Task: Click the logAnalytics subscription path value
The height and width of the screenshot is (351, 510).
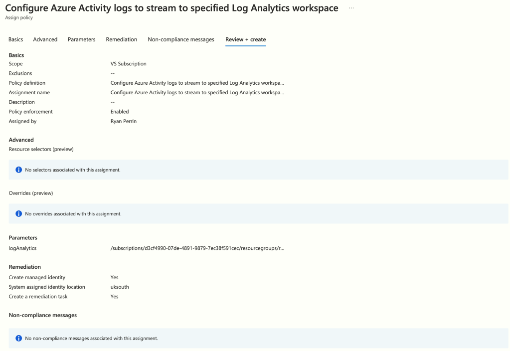Action: click(x=198, y=248)
